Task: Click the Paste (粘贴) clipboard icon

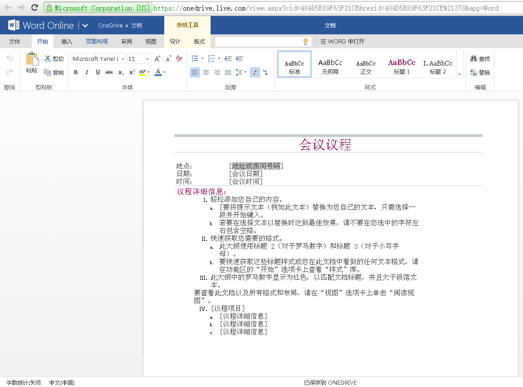Action: pyautogui.click(x=32, y=59)
